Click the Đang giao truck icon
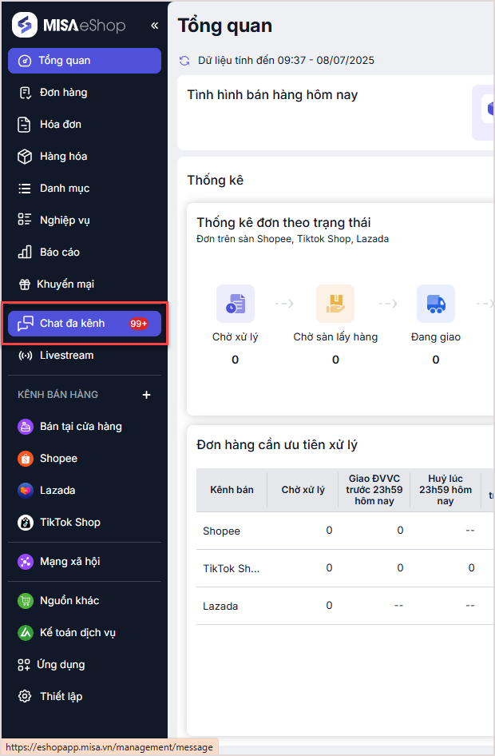495x756 pixels. click(436, 304)
